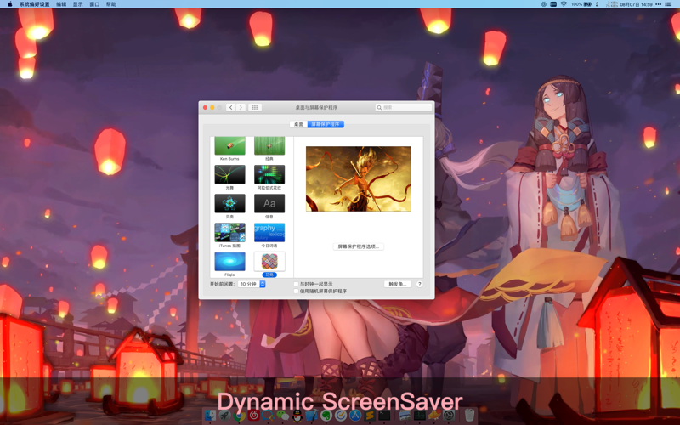Open QQ penguin icon in the Dock
Viewport: 680px width, 425px height.
point(297,416)
